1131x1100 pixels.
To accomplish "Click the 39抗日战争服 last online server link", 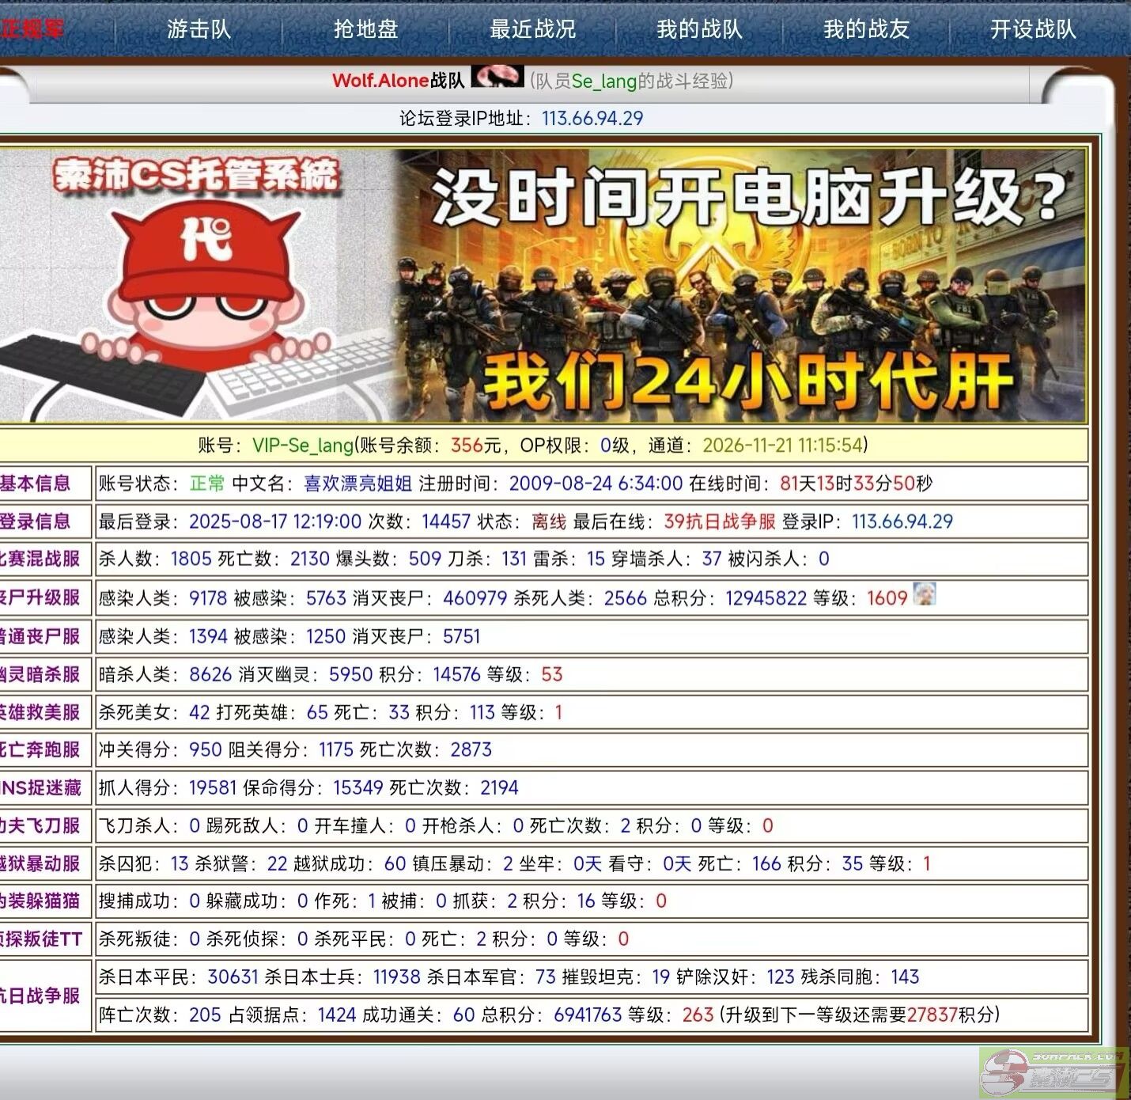I will (x=719, y=522).
